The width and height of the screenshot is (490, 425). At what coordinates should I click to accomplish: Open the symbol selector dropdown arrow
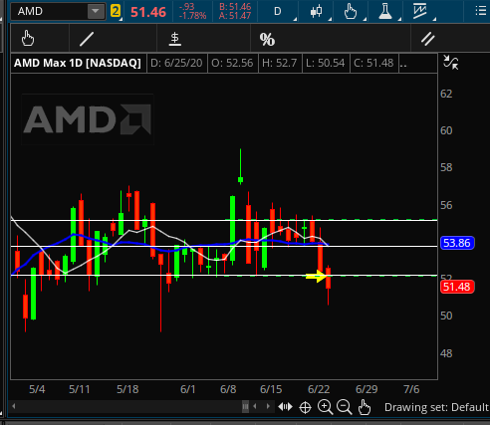(x=96, y=11)
